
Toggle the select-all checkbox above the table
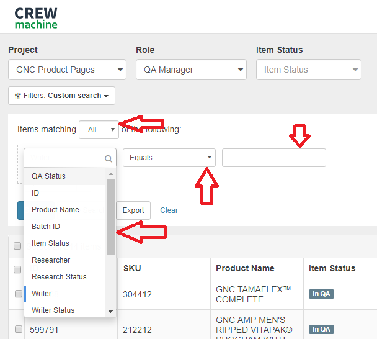coord(17,246)
